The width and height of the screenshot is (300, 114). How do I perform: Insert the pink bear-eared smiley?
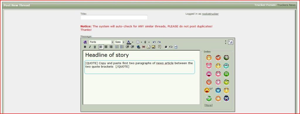(x=209, y=66)
